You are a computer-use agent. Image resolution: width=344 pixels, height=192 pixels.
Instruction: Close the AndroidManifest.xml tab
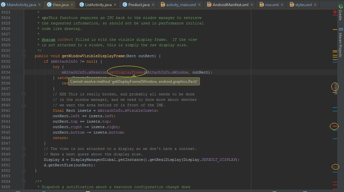point(252,4)
